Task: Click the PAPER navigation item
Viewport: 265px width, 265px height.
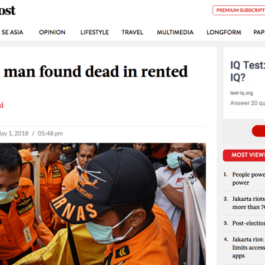Action: coord(259,32)
